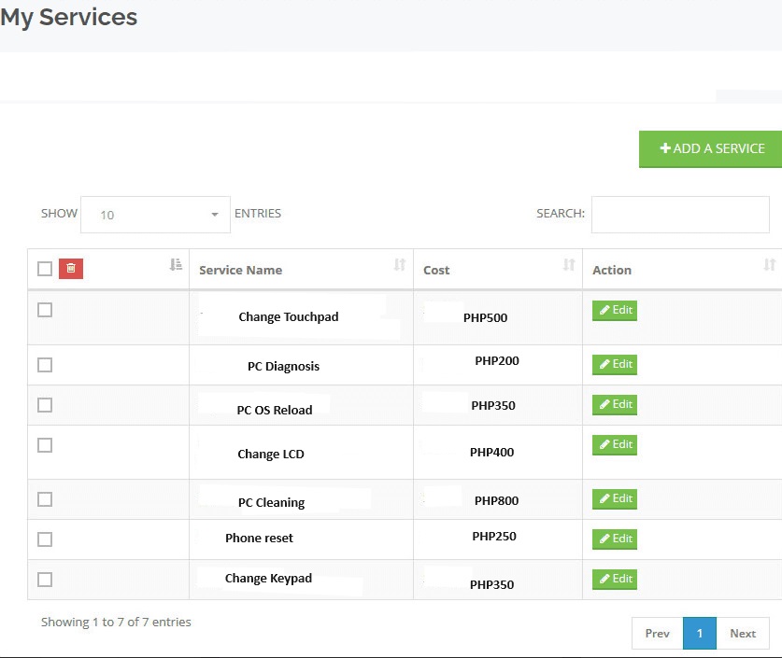Open the Show entries dropdown

point(155,215)
